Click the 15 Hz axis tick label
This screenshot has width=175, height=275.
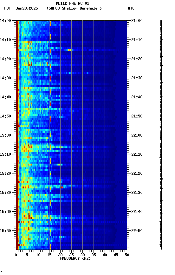click(x=49, y=255)
